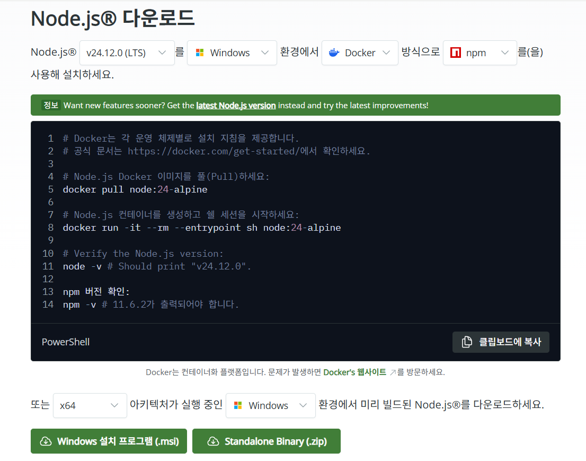Open the Windows platform dropdown in the top row

coord(232,53)
